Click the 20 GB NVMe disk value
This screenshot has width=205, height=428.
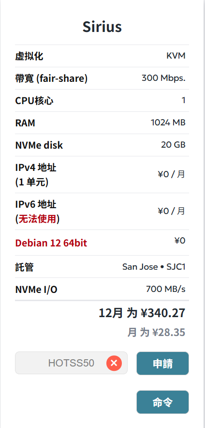(173, 145)
